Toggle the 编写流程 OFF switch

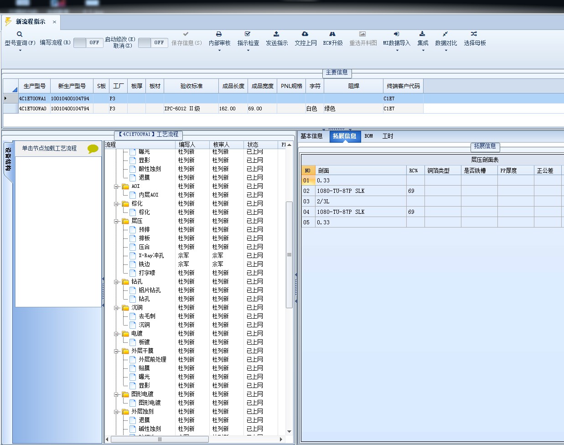pos(88,42)
